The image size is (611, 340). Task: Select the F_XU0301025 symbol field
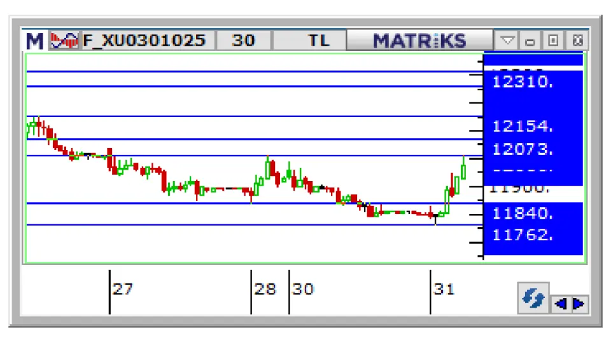coord(144,41)
